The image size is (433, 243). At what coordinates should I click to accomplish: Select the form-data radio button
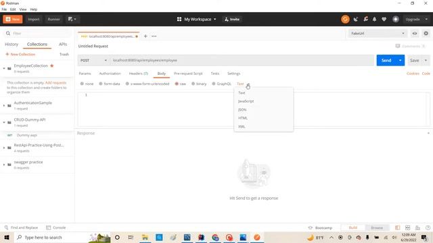101,84
